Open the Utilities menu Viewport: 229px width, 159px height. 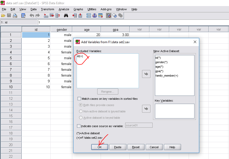click(x=92, y=9)
